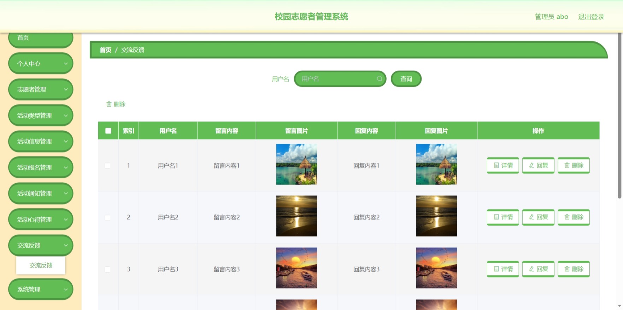Viewport: 623px width, 310px height.
Task: Click 回复 for row 用户名1
Action: click(538, 165)
